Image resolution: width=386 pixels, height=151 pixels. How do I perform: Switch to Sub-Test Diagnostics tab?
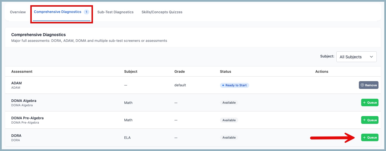[x=115, y=12]
